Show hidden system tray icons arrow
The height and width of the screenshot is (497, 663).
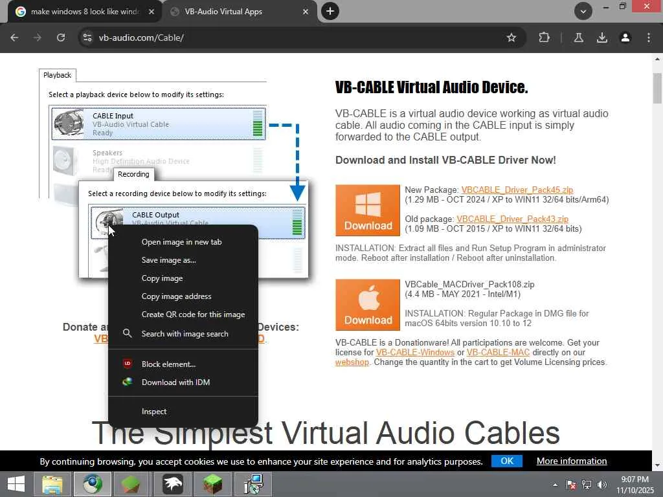click(x=555, y=485)
